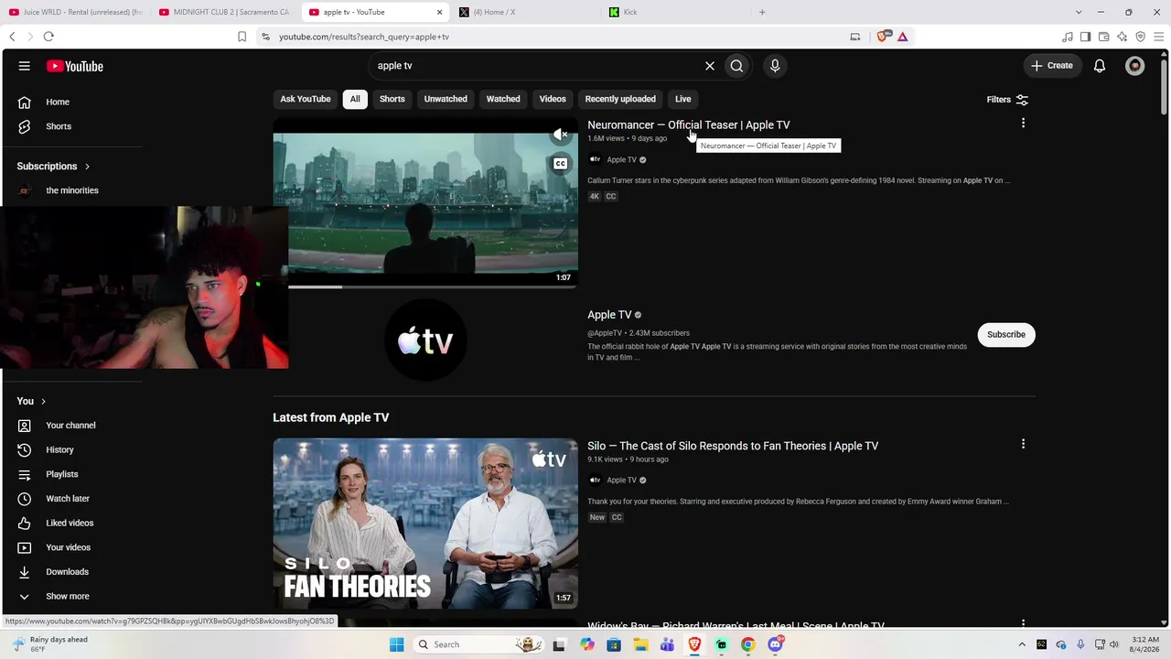
Task: Select the Shorts filter chip
Action: pyautogui.click(x=392, y=99)
